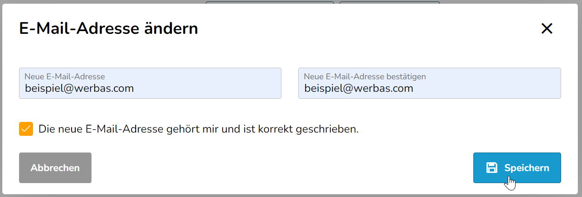Screen dimensions: 582x197
Task: Focus the Neue E-Mail-Adresse bestätigen field
Action: (x=430, y=83)
